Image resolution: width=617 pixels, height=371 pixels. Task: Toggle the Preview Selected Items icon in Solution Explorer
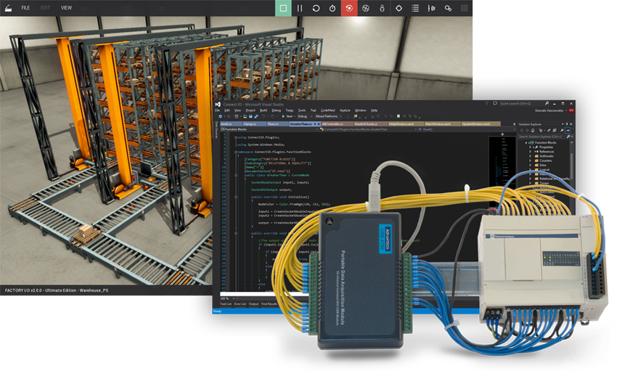coord(568,130)
